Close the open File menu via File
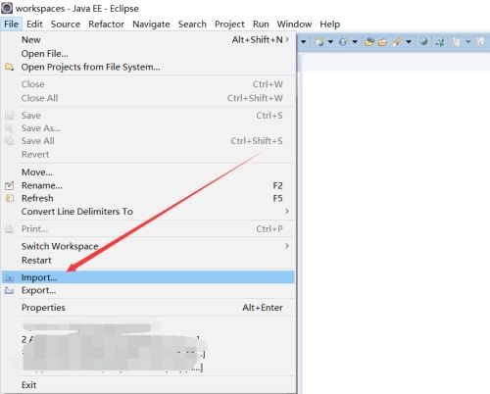 11,25
